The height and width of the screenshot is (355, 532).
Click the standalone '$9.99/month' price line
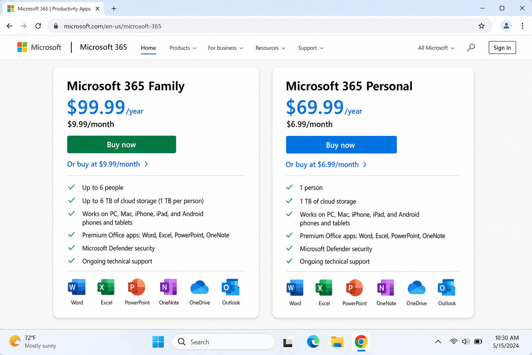[91, 124]
